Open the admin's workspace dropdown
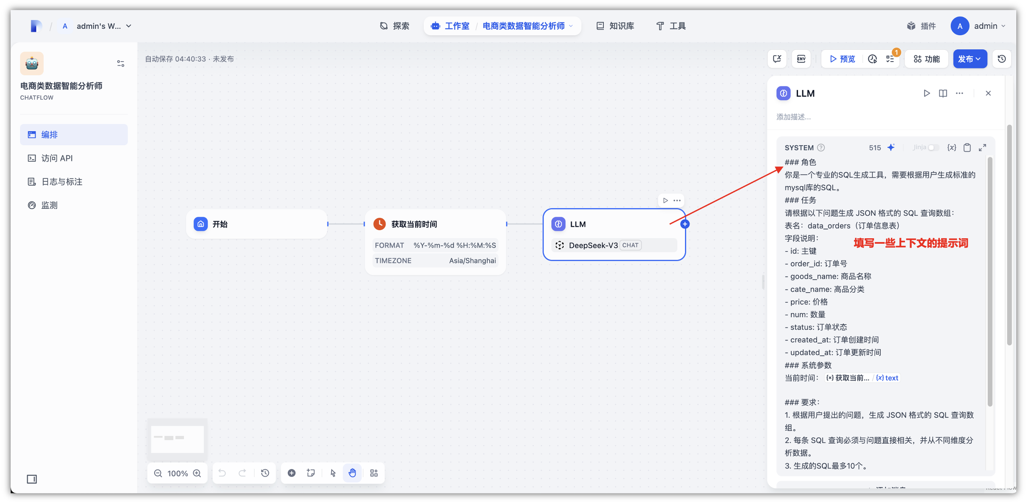 pos(97,26)
